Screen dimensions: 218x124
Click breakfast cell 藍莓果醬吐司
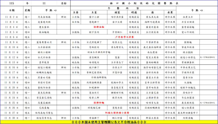[44, 42]
